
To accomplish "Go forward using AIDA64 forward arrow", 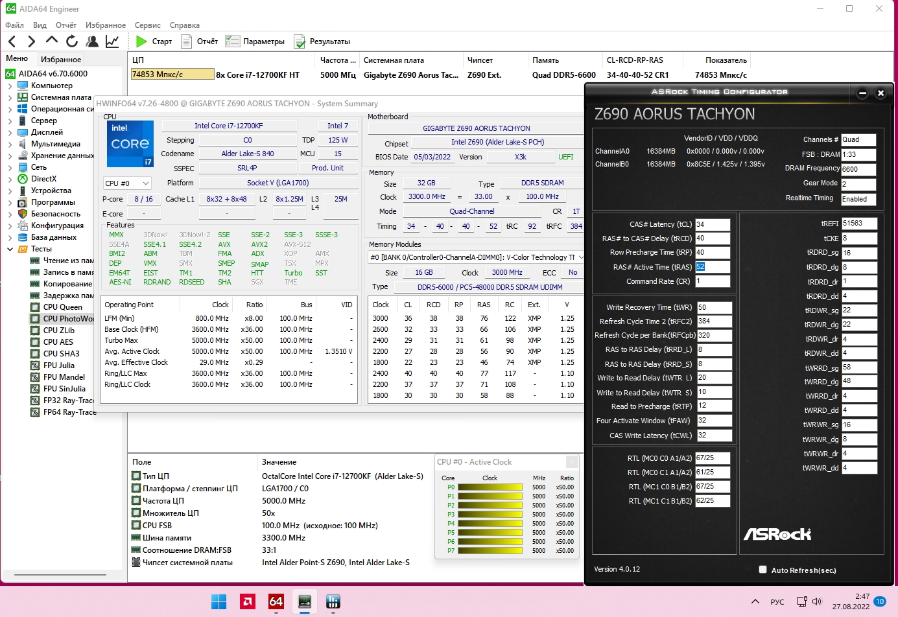I will pyautogui.click(x=31, y=41).
